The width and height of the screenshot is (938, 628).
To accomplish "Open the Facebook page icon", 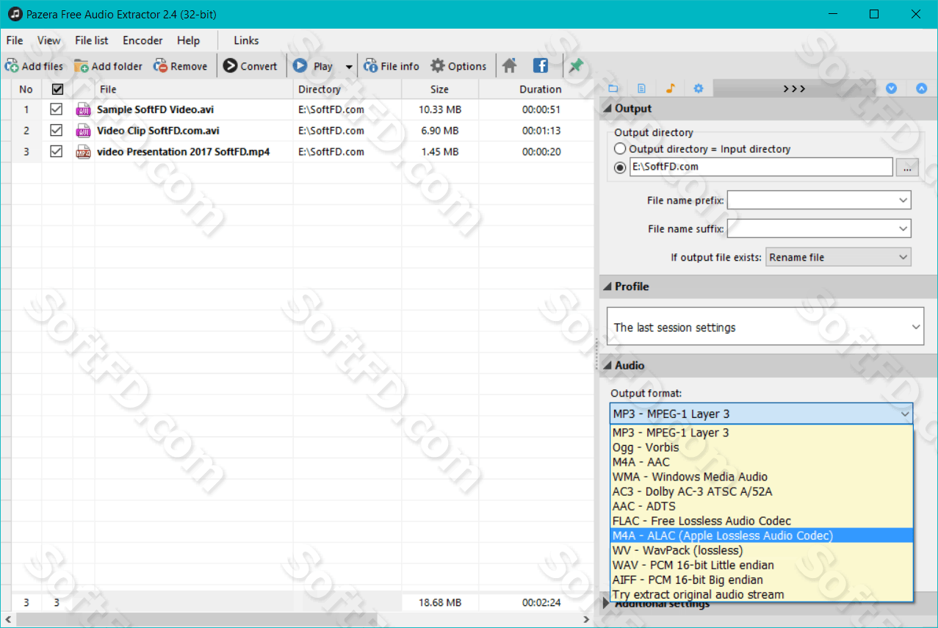I will point(541,66).
